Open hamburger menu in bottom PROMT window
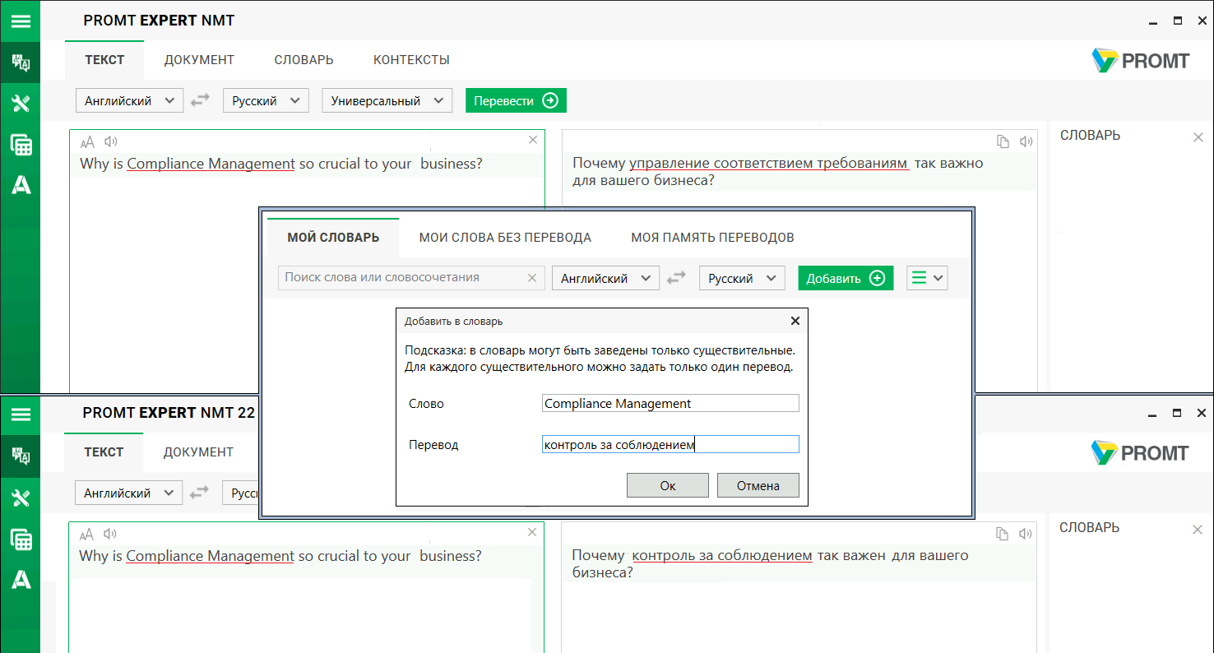This screenshot has height=653, width=1214. pos(20,414)
